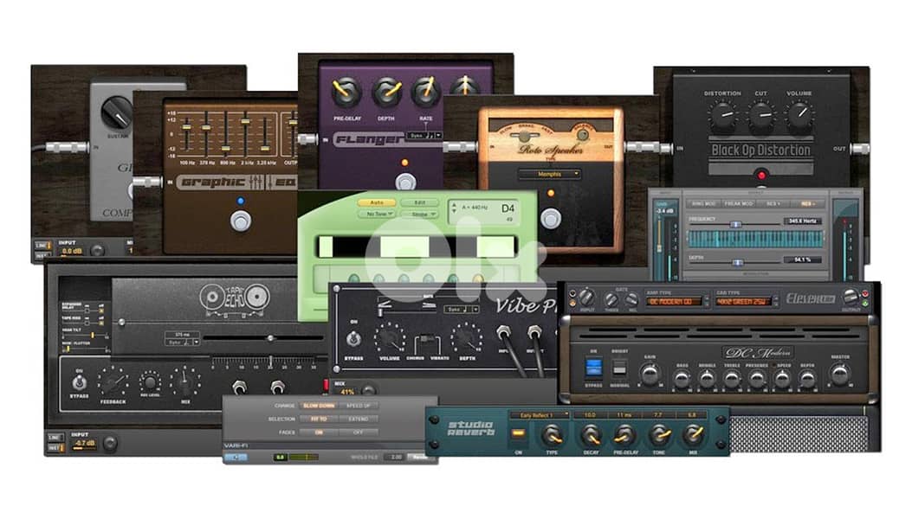Flip the Vibe Phaser Bypass toggle switch
The width and height of the screenshot is (912, 519).
point(353,338)
